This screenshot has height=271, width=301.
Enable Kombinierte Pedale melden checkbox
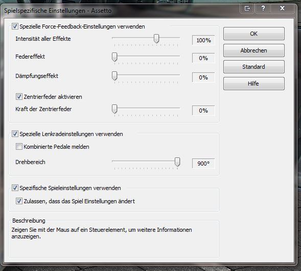click(x=19, y=147)
